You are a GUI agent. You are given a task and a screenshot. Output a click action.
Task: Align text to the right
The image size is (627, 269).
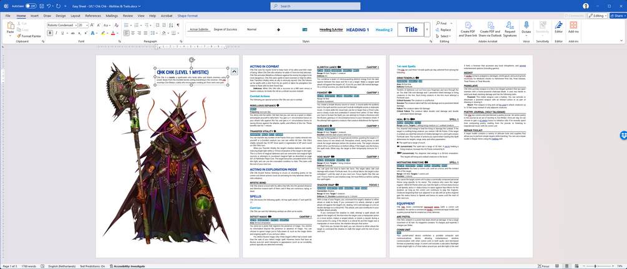[x=139, y=33]
